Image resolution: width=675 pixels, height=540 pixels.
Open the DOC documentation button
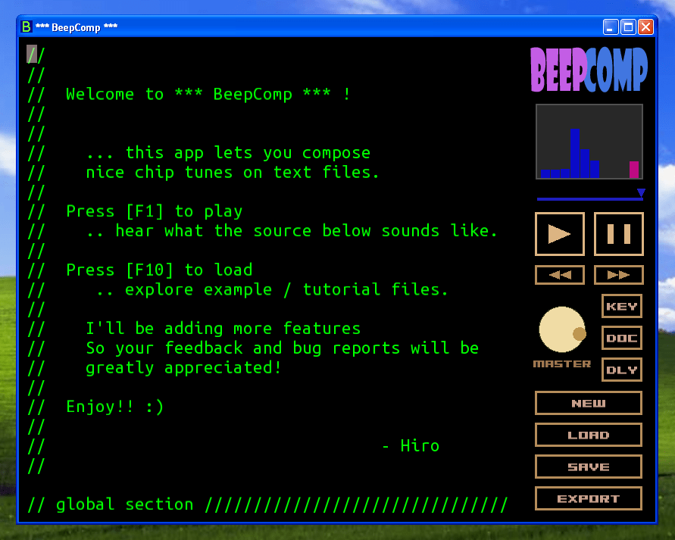[621, 339]
